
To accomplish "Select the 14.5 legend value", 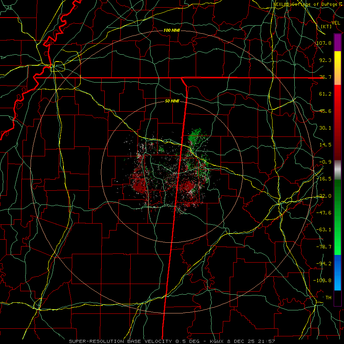I will (x=325, y=145).
